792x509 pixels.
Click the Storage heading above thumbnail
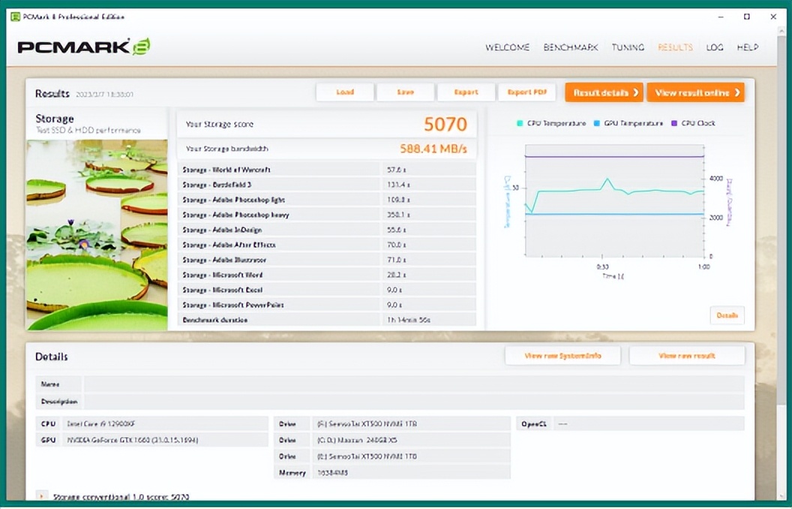click(x=55, y=119)
